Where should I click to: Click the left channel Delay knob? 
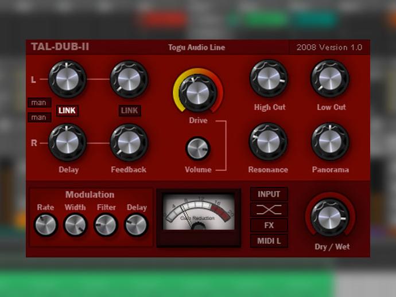(67, 79)
